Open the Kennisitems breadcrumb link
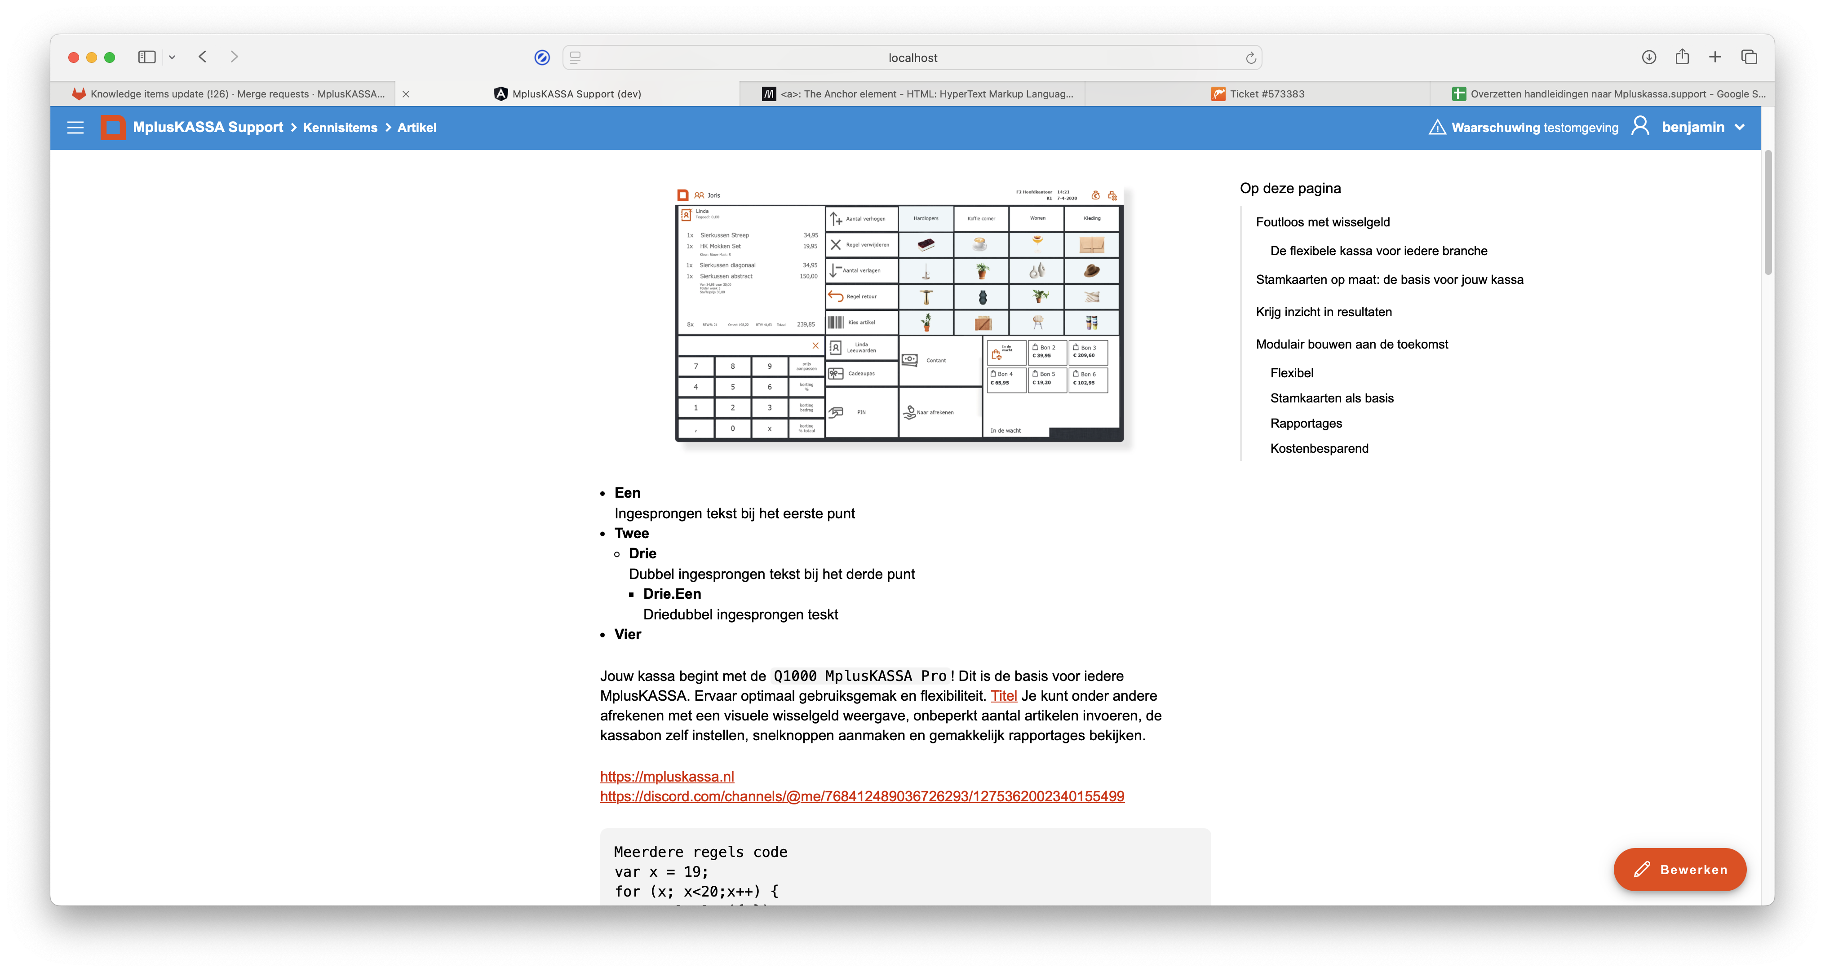This screenshot has width=1825, height=972. (x=340, y=128)
